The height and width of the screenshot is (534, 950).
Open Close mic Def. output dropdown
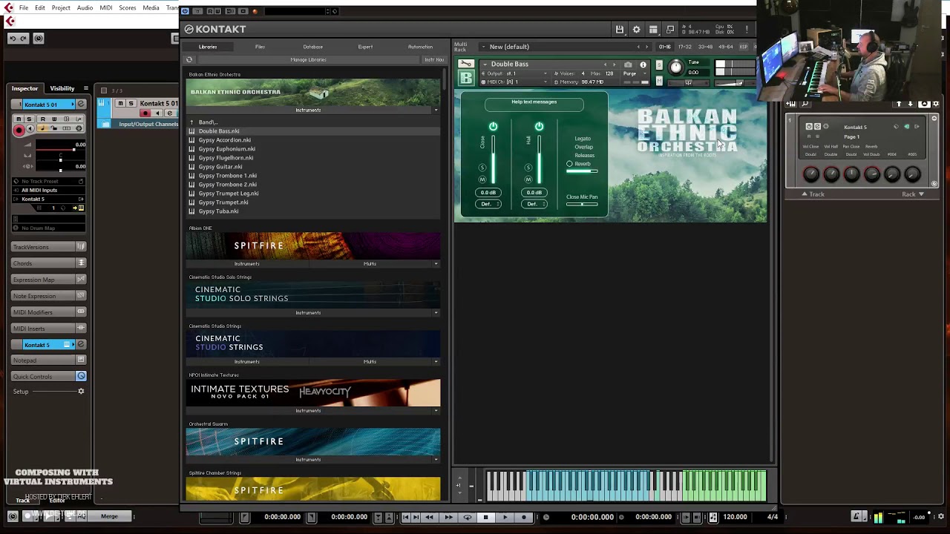point(488,204)
